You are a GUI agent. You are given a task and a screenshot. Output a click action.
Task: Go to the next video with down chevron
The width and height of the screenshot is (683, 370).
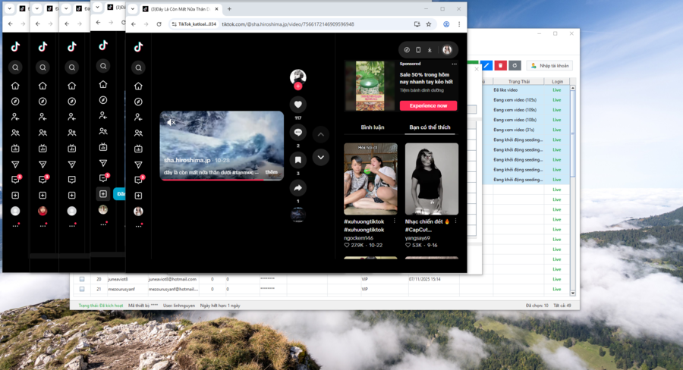coord(321,158)
